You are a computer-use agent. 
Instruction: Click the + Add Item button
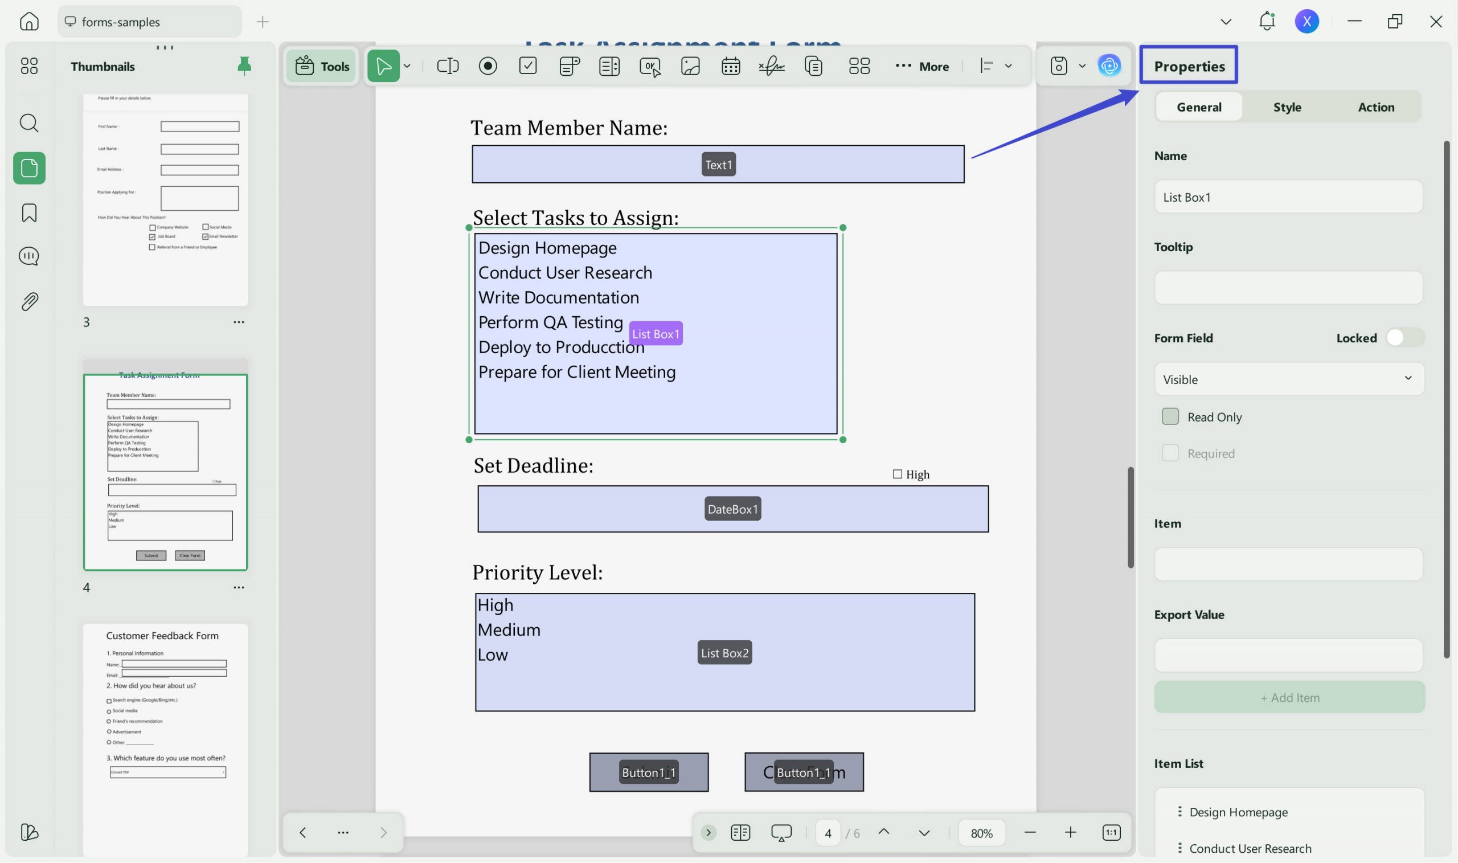click(x=1289, y=697)
